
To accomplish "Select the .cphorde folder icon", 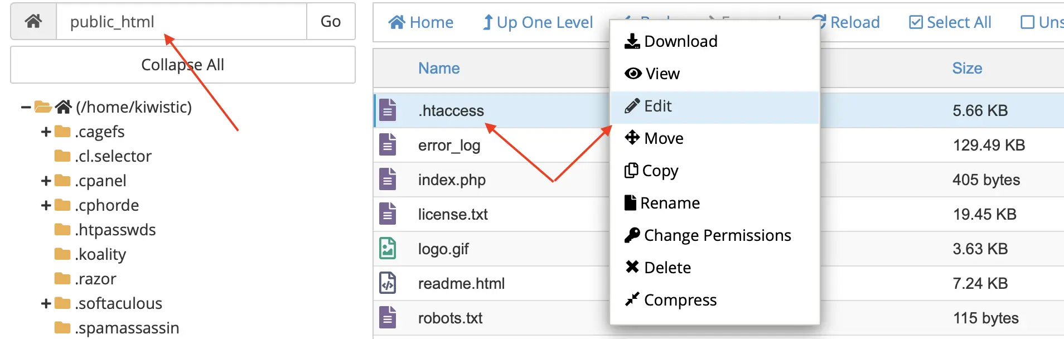I will (62, 205).
